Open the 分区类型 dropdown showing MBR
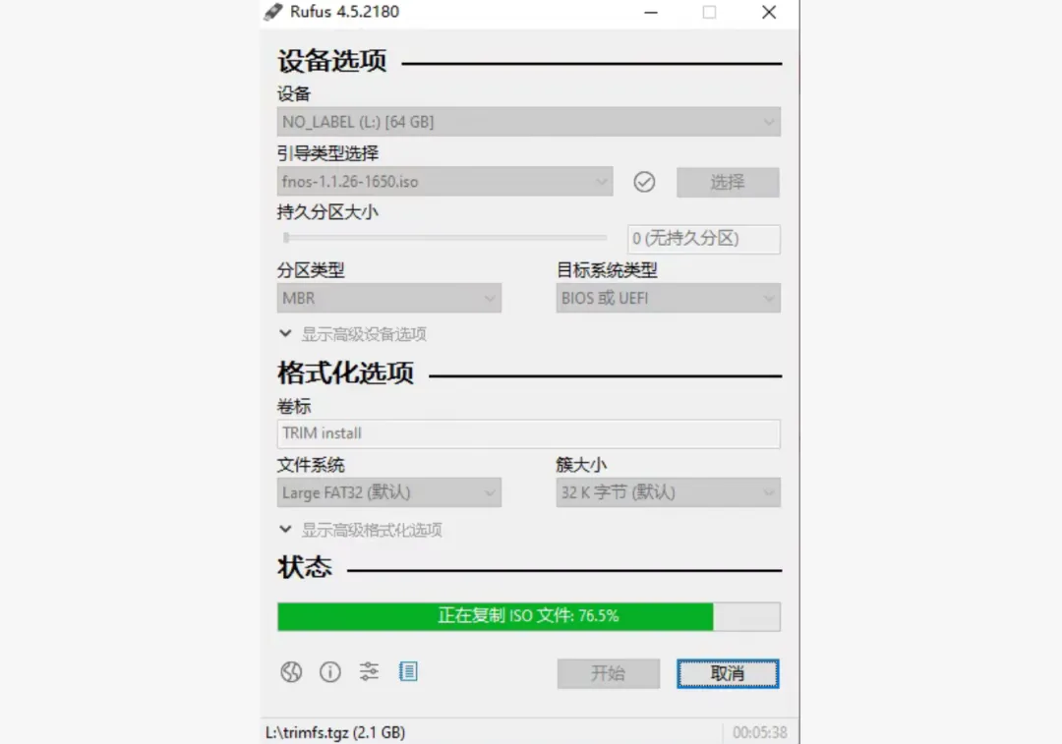 pos(388,299)
